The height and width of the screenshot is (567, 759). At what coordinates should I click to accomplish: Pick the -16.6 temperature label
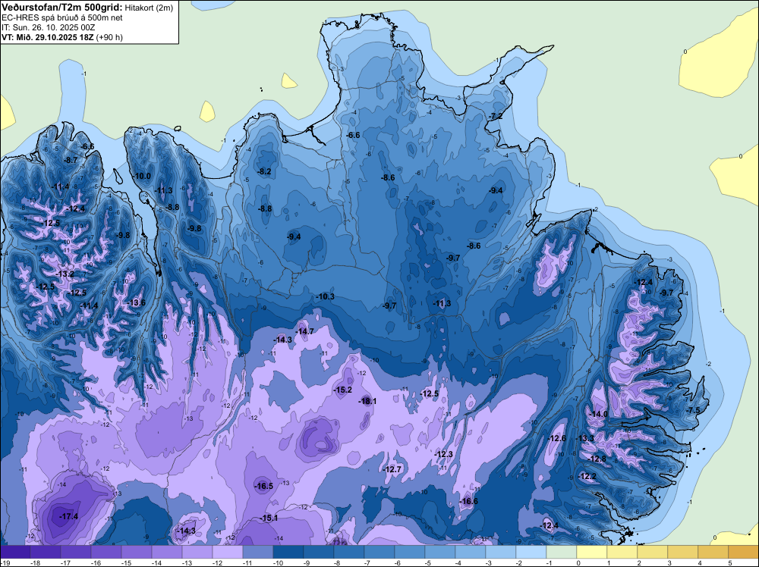click(x=468, y=501)
